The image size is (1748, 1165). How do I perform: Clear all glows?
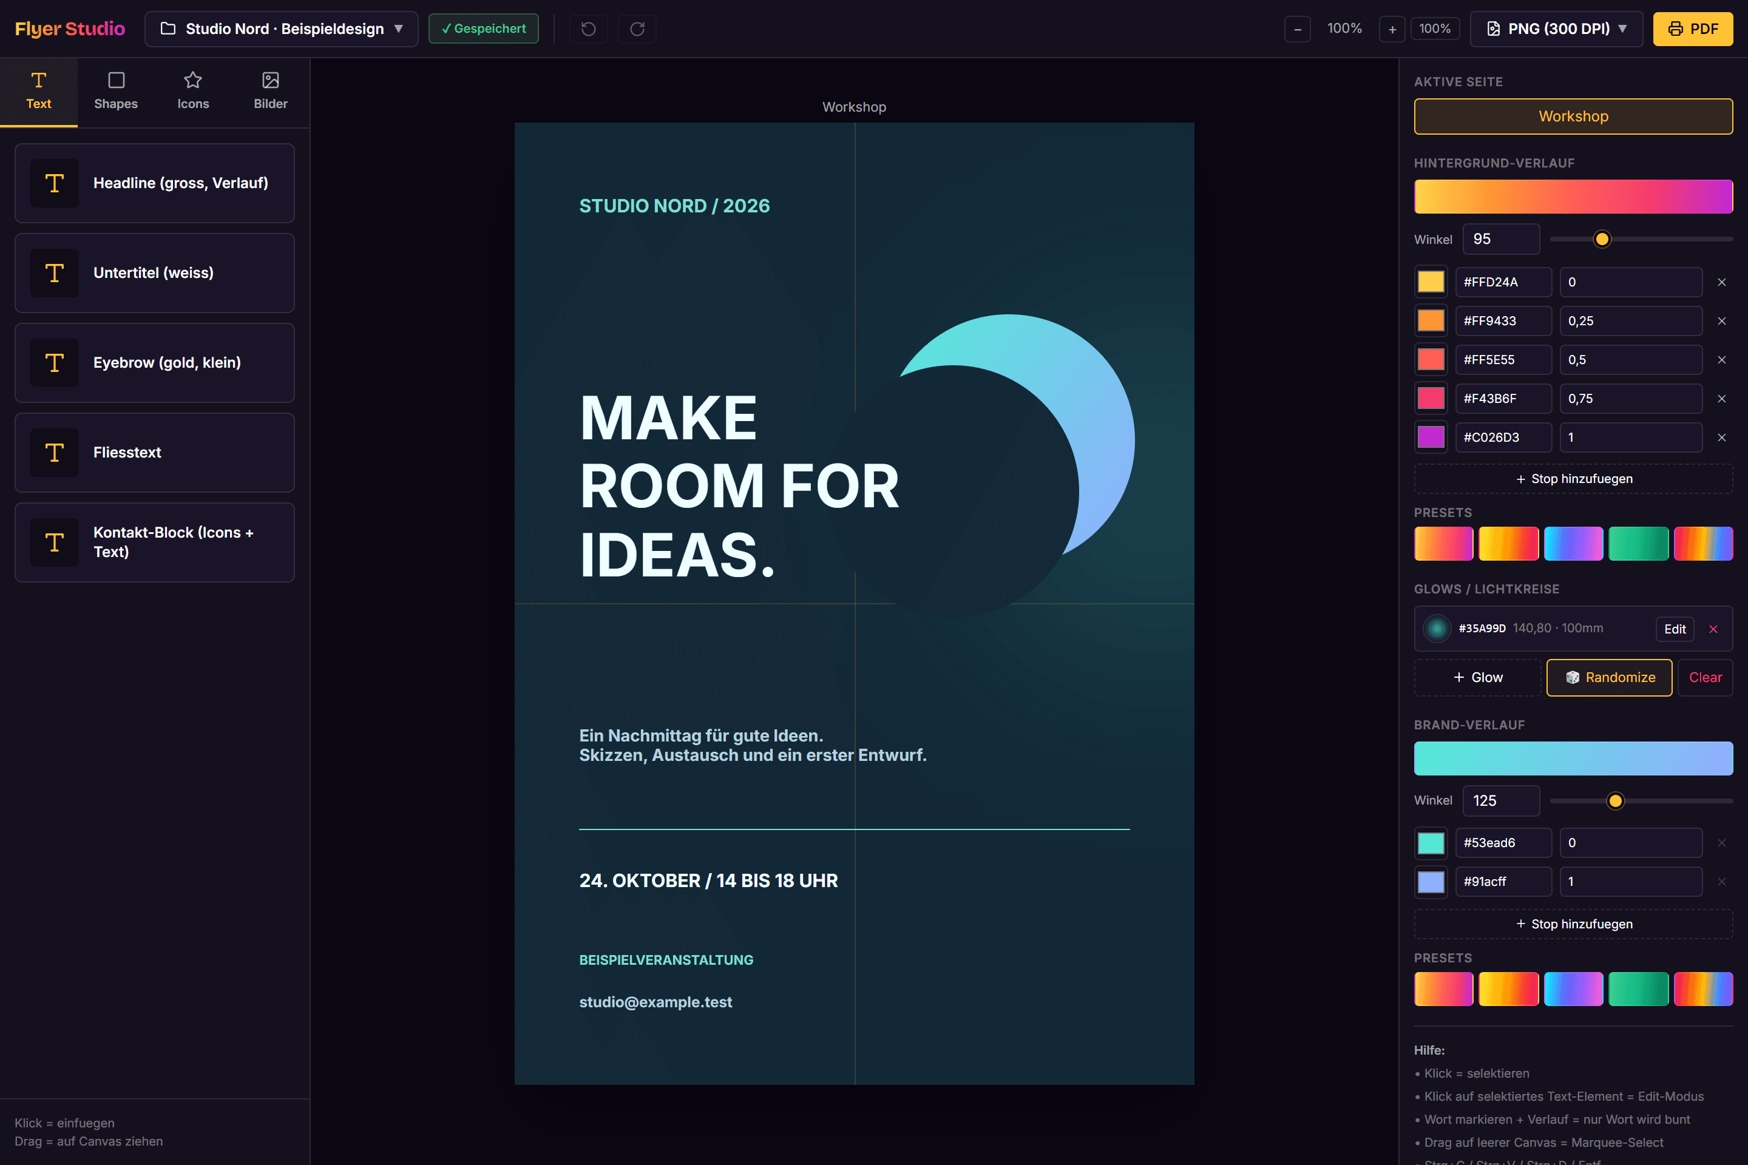[x=1705, y=678]
